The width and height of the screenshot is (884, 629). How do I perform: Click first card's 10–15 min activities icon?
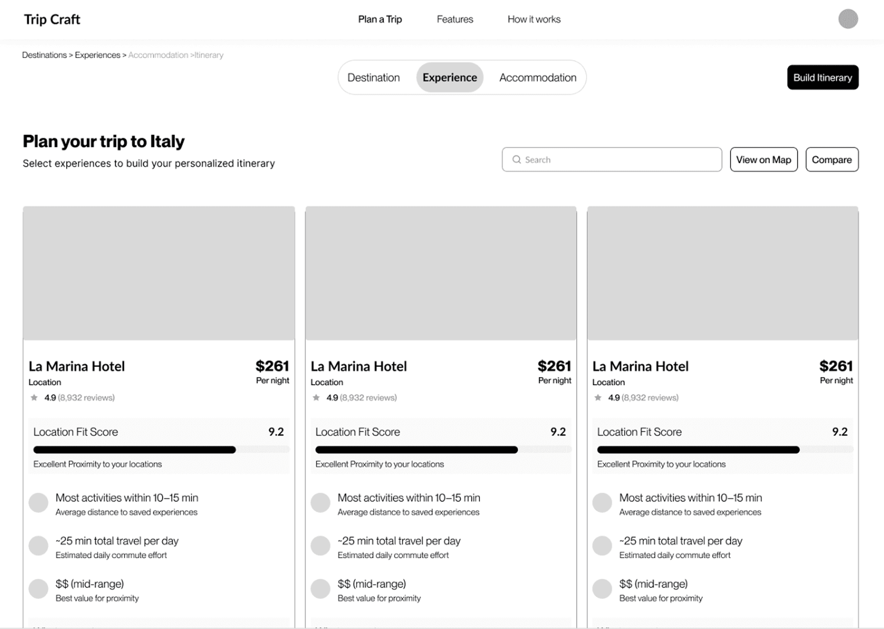click(x=38, y=503)
